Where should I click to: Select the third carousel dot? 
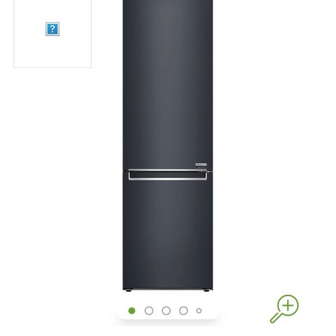(x=166, y=311)
